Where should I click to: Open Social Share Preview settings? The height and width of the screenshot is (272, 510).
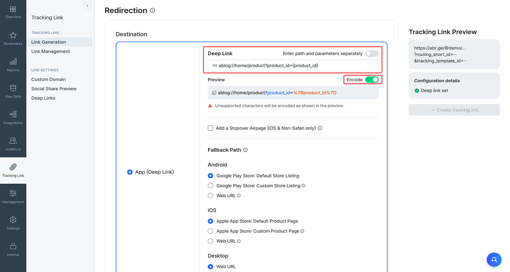point(54,89)
